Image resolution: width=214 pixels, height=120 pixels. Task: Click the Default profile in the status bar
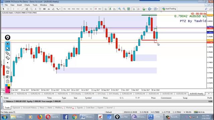109,112
